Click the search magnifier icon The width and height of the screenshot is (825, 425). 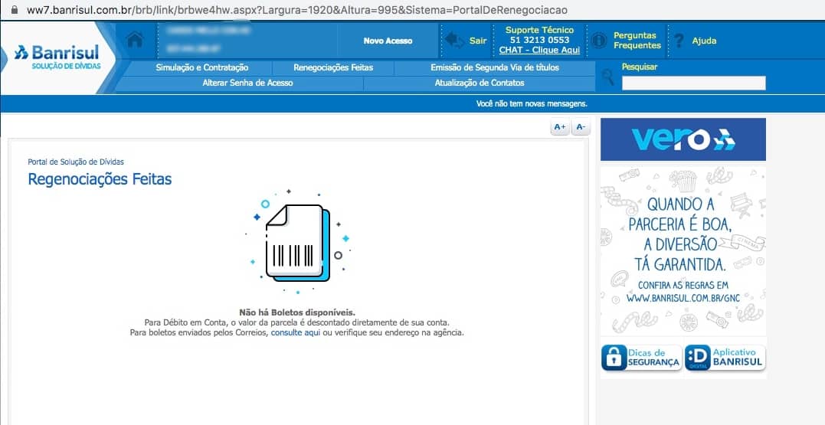click(608, 77)
